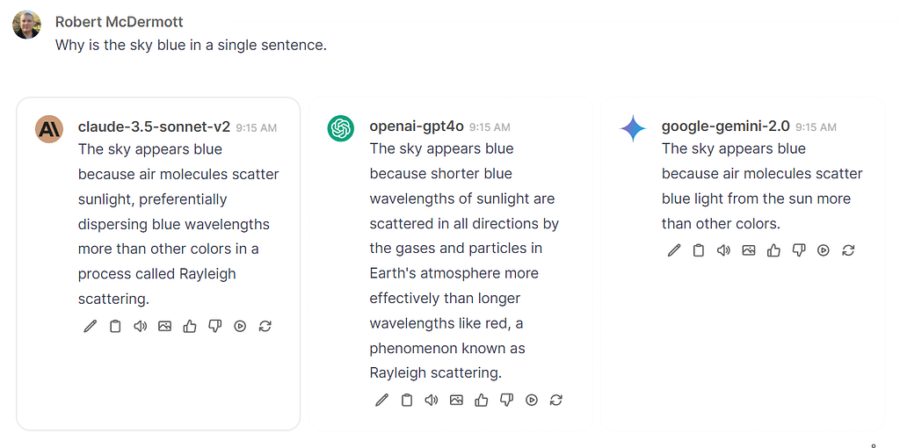The width and height of the screenshot is (900, 448).
Task: Regenerate the openai-gpt4o answer
Action: pyautogui.click(x=556, y=400)
